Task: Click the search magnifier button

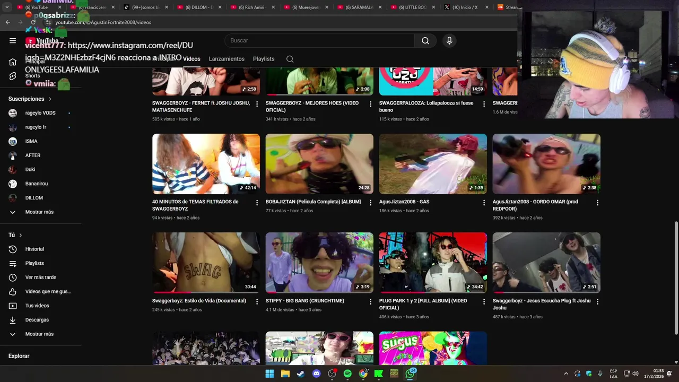Action: (x=425, y=41)
